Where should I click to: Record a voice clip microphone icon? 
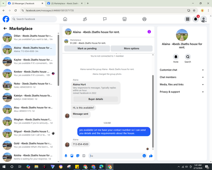tap(66, 156)
